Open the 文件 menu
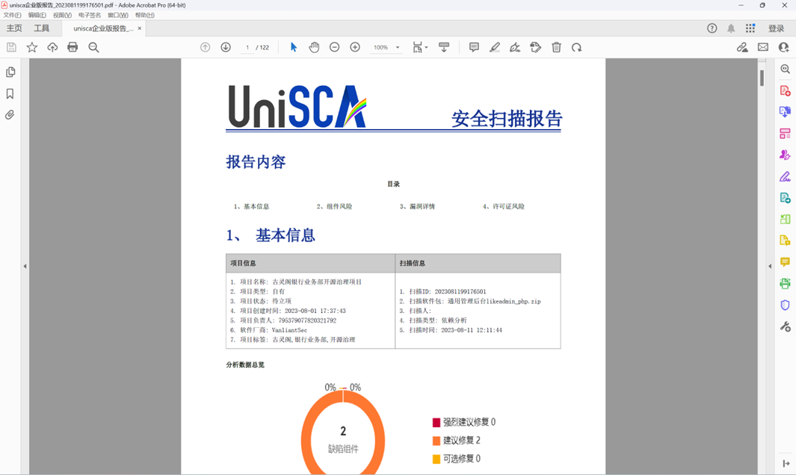The width and height of the screenshot is (796, 475). click(13, 15)
